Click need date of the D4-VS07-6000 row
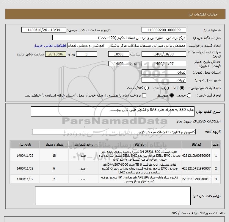229x222 pixels. pos(25,168)
